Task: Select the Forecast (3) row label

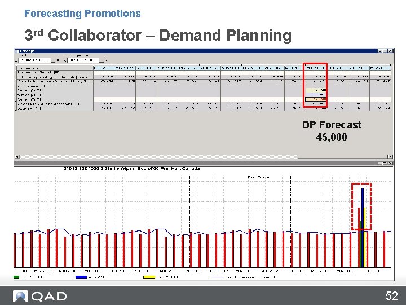Action: pyautogui.click(x=31, y=99)
